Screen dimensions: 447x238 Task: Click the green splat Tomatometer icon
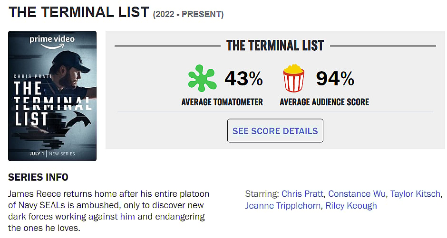[x=202, y=79]
